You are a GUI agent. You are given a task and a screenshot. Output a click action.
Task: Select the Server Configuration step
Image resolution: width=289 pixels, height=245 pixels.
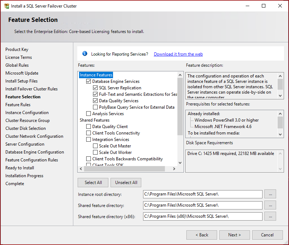click(25, 144)
